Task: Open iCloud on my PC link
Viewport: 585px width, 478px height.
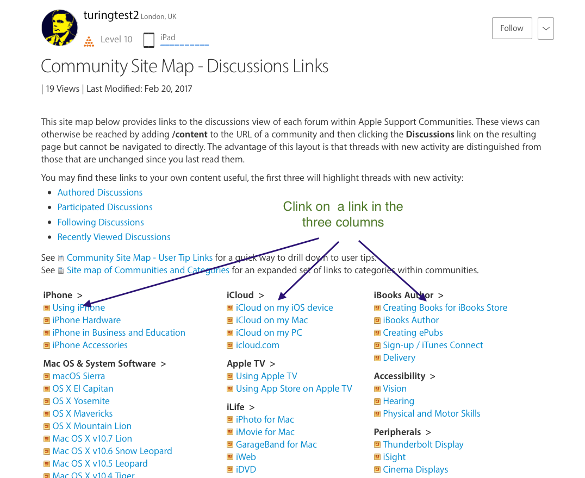Action: point(269,332)
